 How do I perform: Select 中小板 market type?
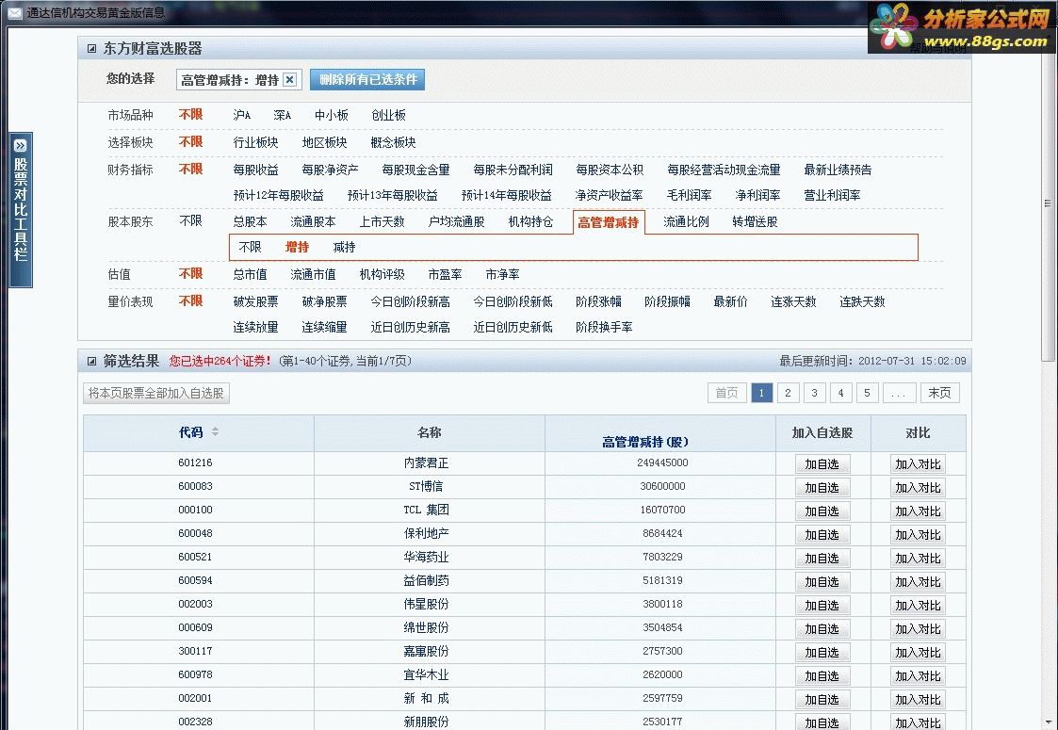332,115
